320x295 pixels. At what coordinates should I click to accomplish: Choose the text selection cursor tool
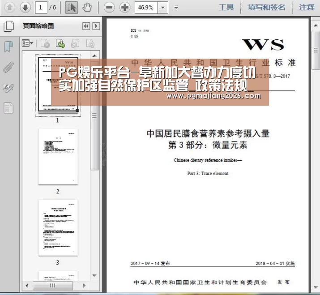72,8
